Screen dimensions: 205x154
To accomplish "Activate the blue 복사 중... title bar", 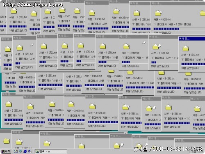I will coord(191,39).
